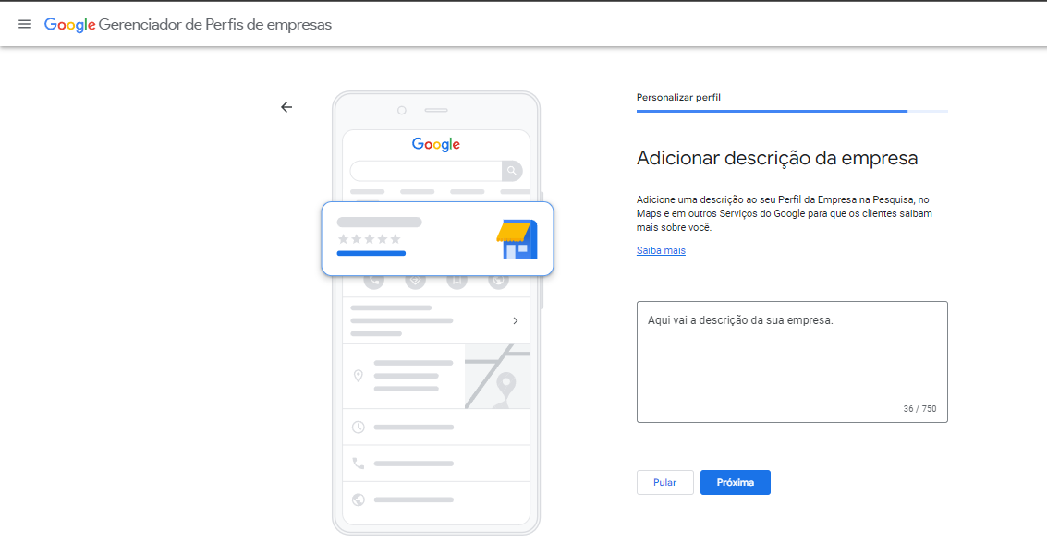Click the storefront icon in phone illustration
Screen dimensions: 1047x554
(517, 239)
